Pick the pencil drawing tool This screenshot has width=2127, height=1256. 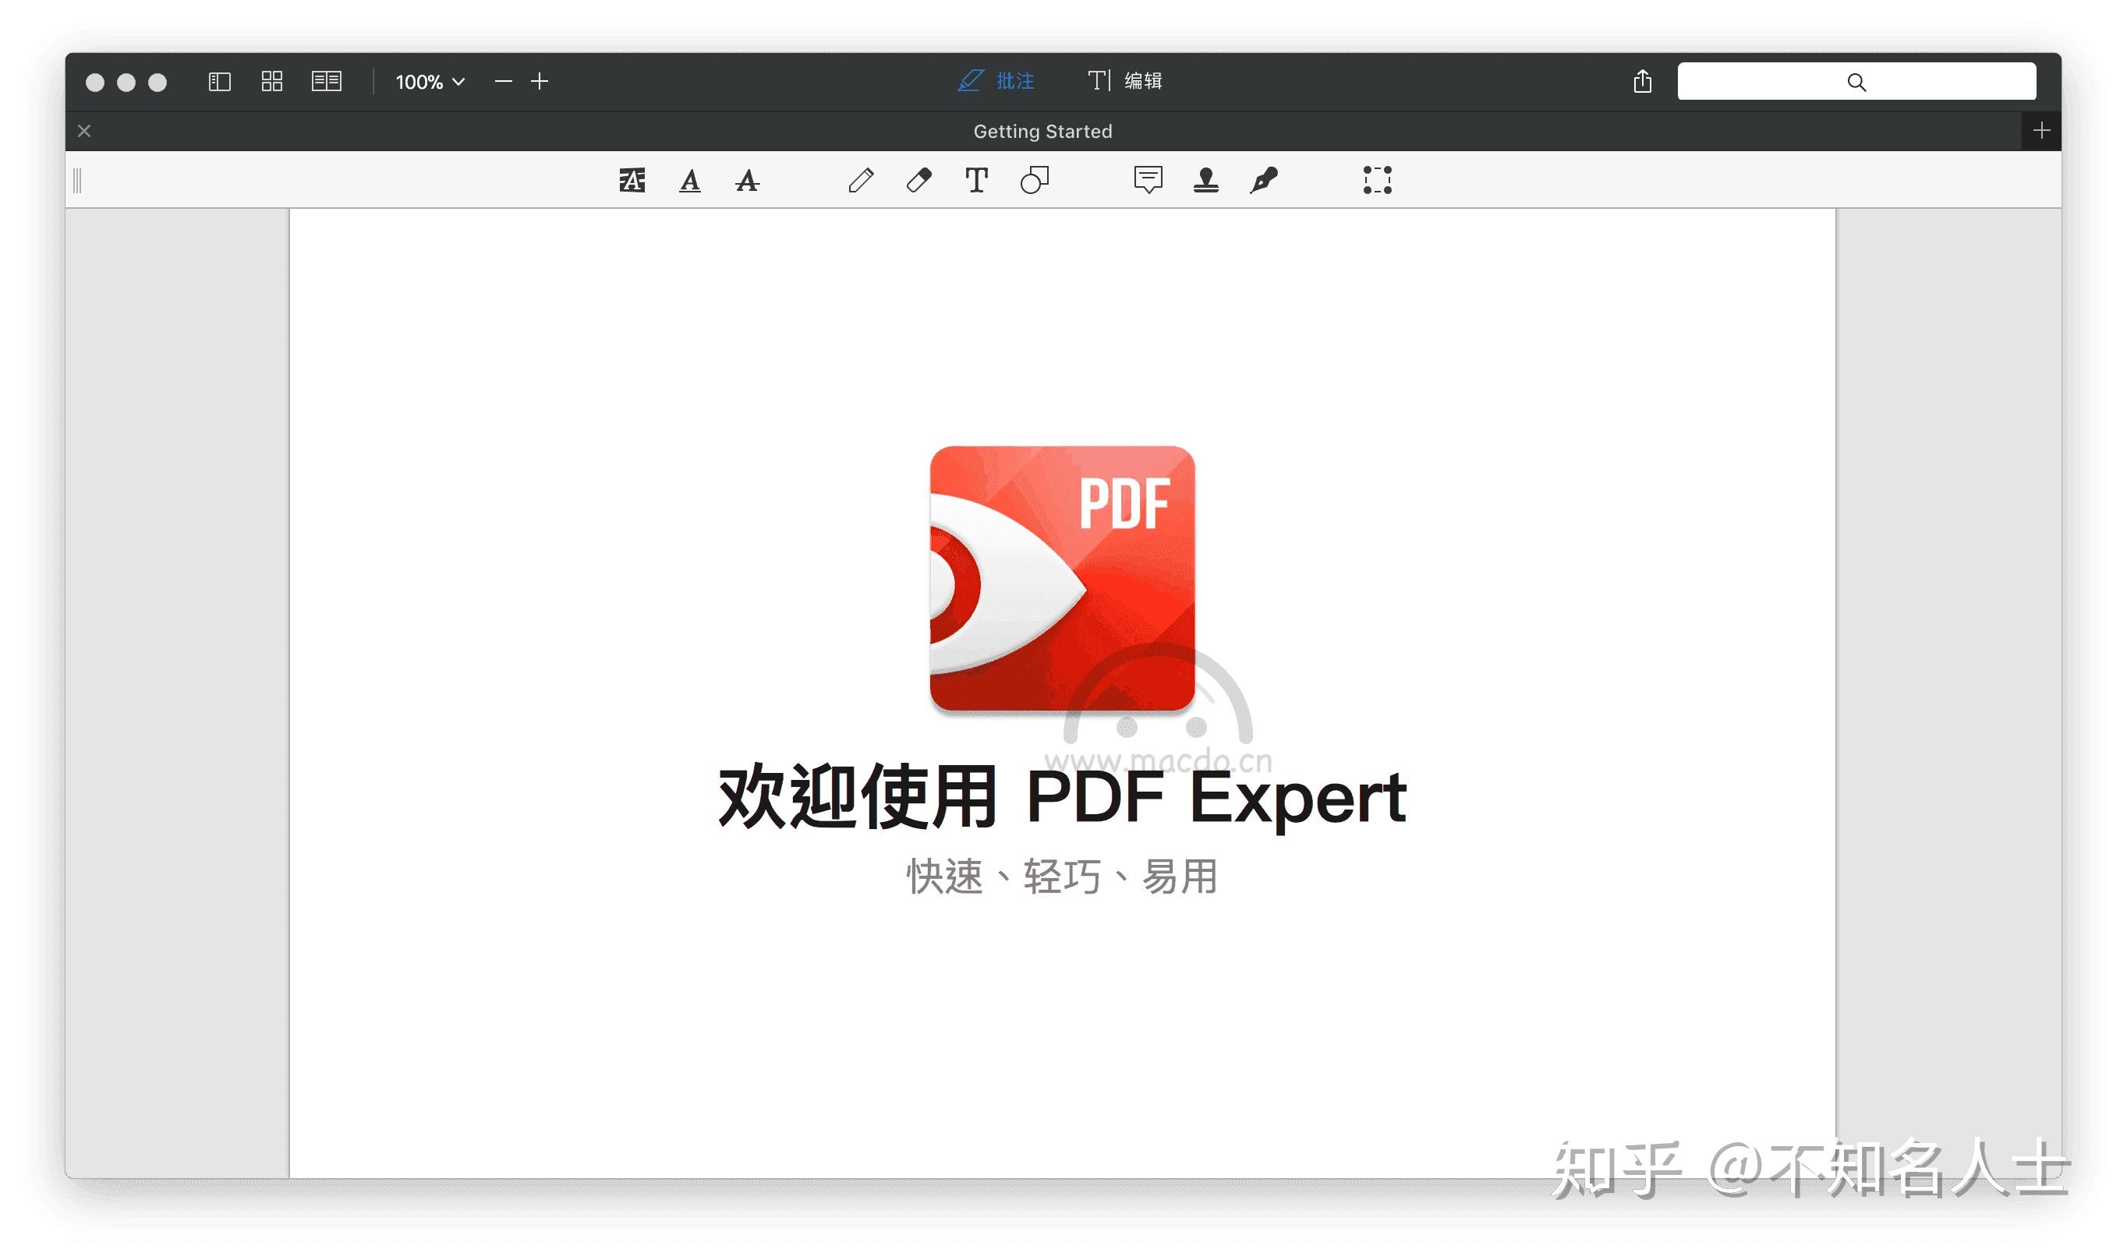862,179
